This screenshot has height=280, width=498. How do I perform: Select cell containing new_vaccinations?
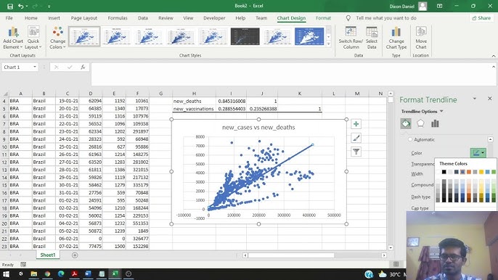coord(194,109)
